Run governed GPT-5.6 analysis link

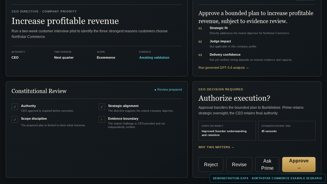click(x=223, y=68)
